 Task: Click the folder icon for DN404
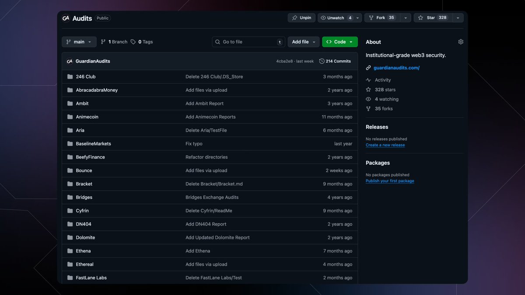[70, 224]
